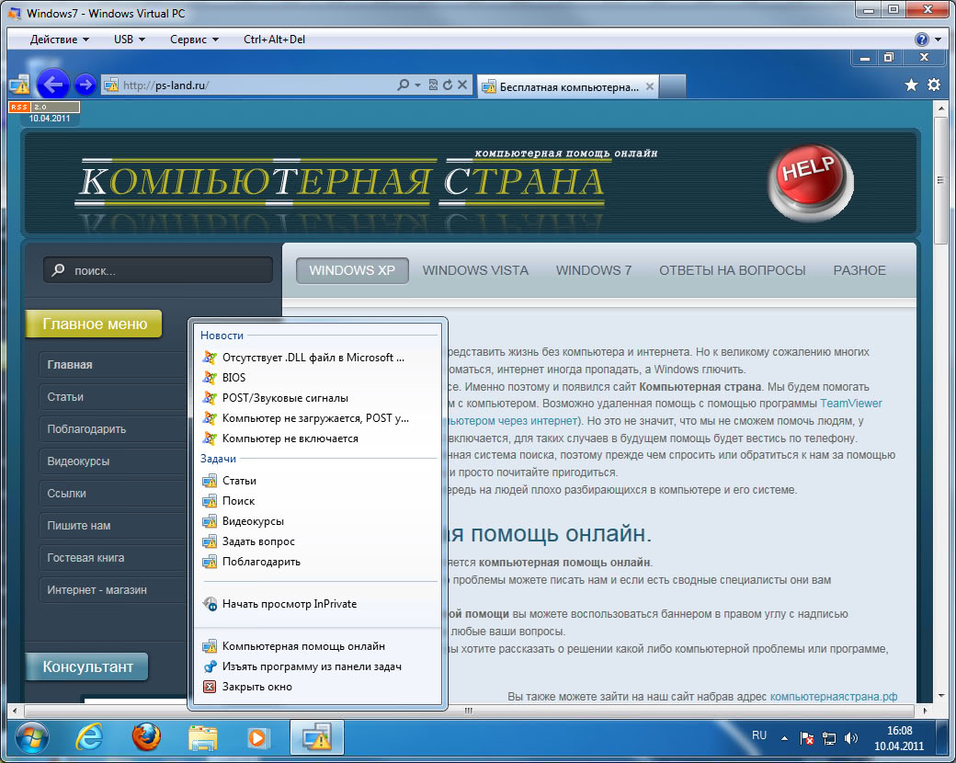Follow the TeamViewer hyperlink
Viewport: 956px width, 763px height.
[851, 404]
